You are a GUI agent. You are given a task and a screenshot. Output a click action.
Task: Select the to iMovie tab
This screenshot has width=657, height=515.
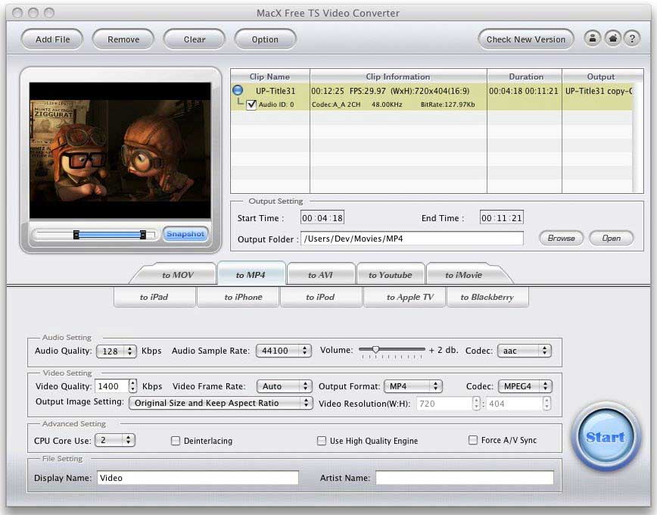click(464, 275)
